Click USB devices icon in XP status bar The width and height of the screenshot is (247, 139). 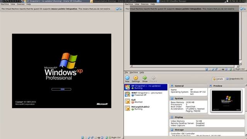[x=89, y=137]
